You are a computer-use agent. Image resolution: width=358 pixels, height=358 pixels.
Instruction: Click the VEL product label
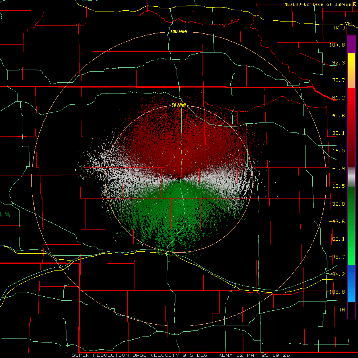click(349, 23)
